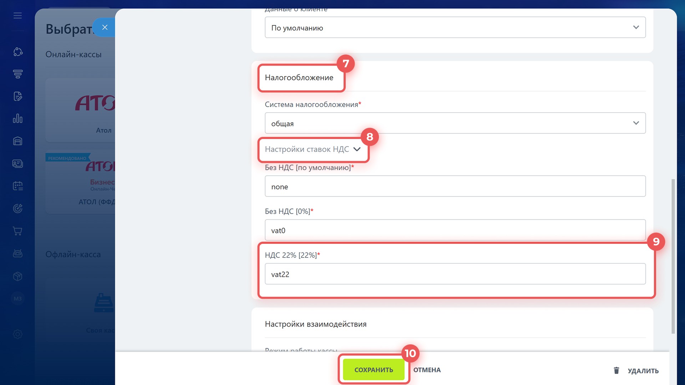
Task: Click the robot icon in sidebar
Action: point(17,253)
